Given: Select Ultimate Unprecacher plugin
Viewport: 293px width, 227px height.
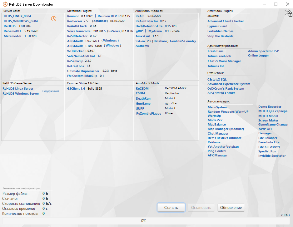Looking at the screenshot, I should pyautogui.click(x=83, y=71).
